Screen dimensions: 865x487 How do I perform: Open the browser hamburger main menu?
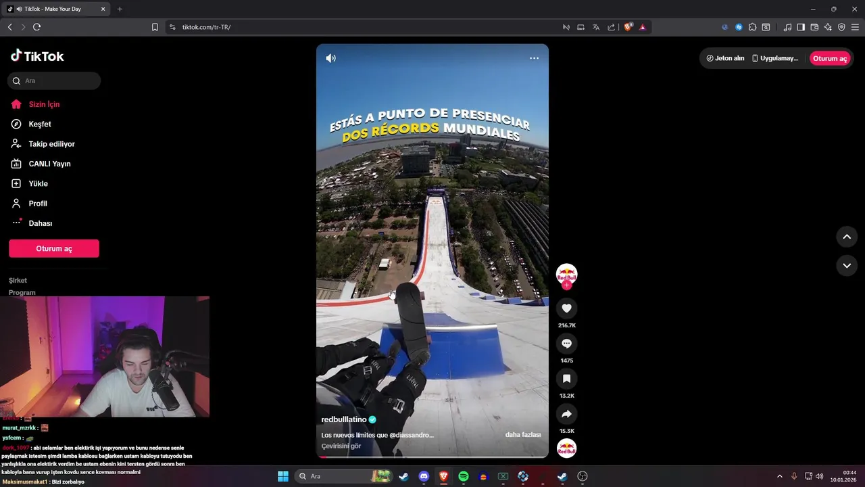(855, 27)
